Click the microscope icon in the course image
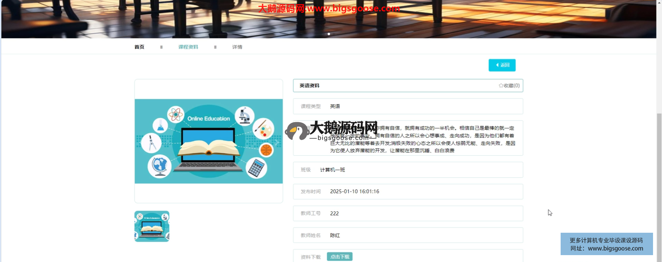This screenshot has width=662, height=262. [x=244, y=116]
